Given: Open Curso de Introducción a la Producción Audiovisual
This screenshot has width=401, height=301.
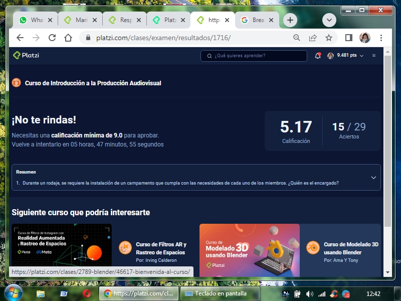Looking at the screenshot, I should (x=93, y=83).
